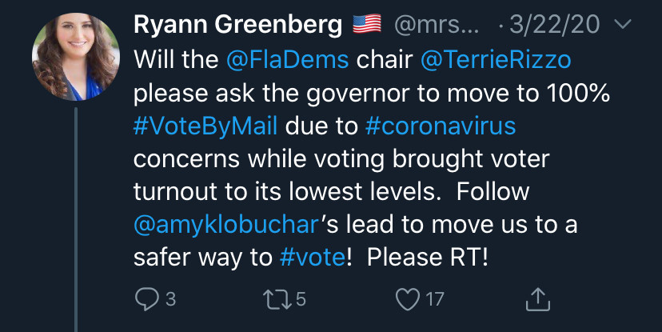662x332 pixels.
Task: Open the reply comment bubble icon
Action: 146,299
